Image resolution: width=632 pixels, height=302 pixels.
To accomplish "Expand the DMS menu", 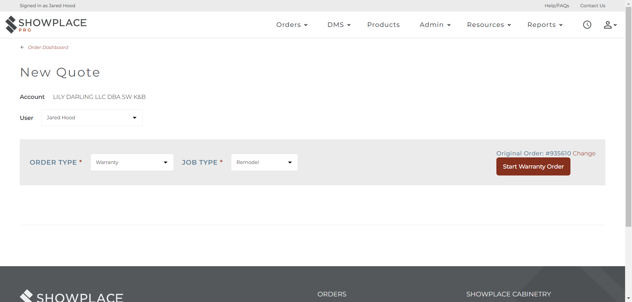I will coord(339,25).
